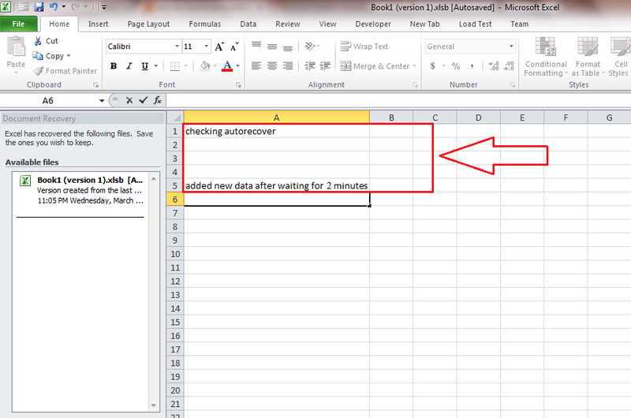Screen dimensions: 631x418
Task: Click the Cut scissors command
Action: click(x=46, y=41)
